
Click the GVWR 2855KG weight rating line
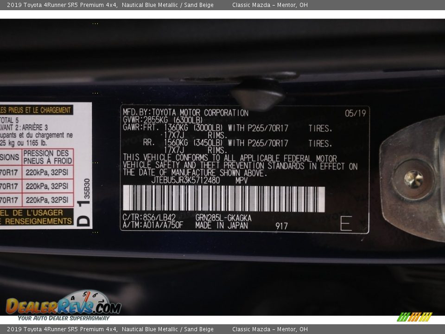coord(163,120)
